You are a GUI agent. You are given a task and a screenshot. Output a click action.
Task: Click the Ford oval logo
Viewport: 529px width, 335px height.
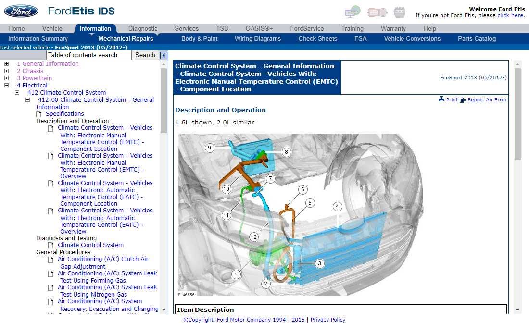21,11
